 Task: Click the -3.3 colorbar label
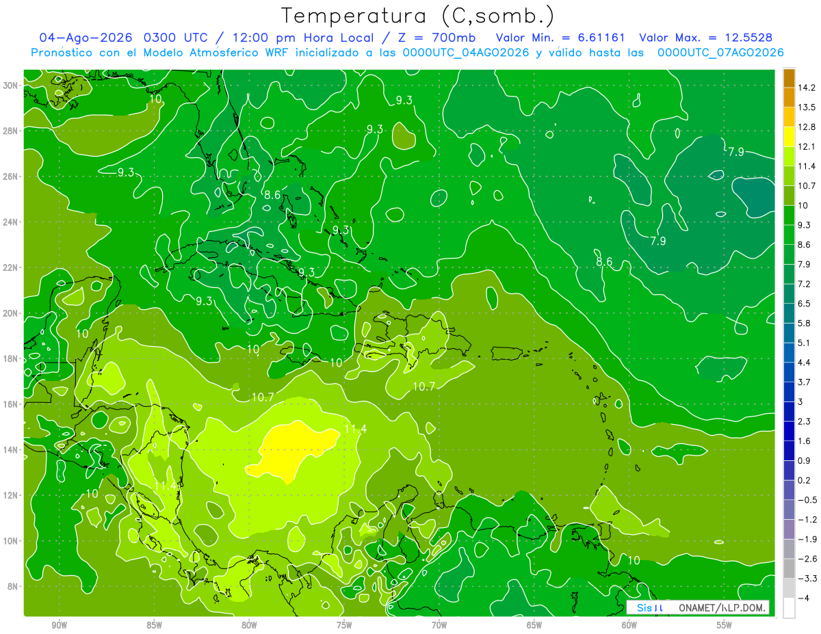807,579
